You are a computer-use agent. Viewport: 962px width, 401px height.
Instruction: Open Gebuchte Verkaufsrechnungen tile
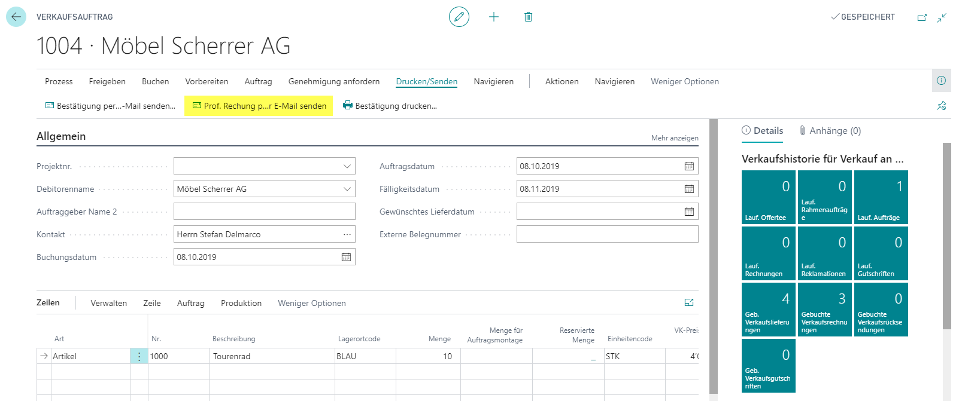pos(825,310)
